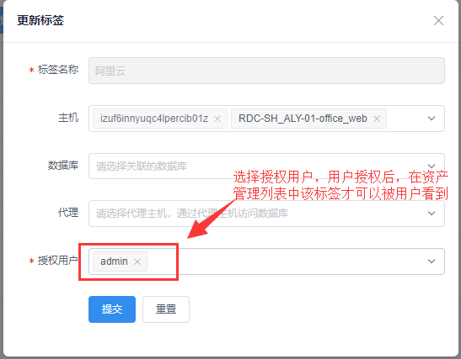Reset the form with 重置 button
The height and width of the screenshot is (359, 461).
pyautogui.click(x=166, y=309)
